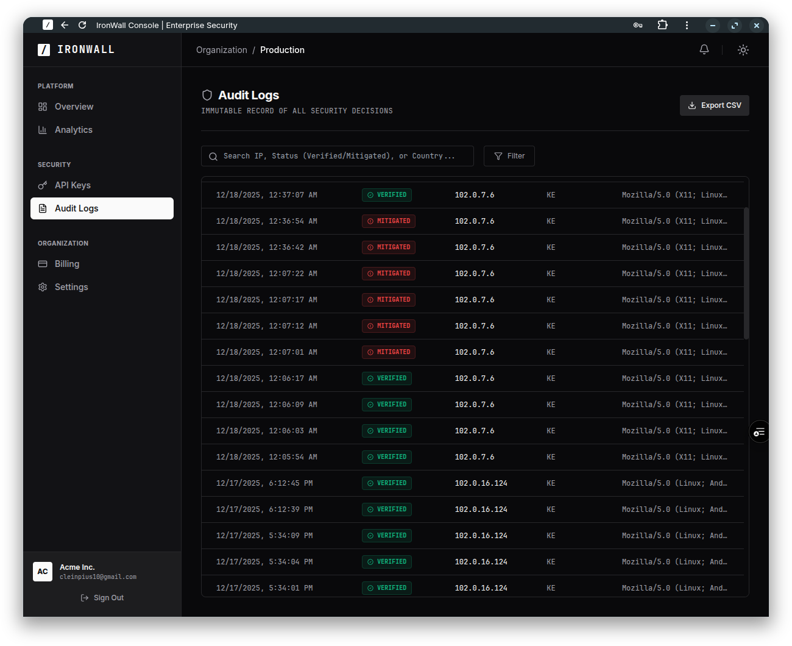Click the browser extensions puzzle icon
Screen dimensions: 792x646
pos(662,25)
